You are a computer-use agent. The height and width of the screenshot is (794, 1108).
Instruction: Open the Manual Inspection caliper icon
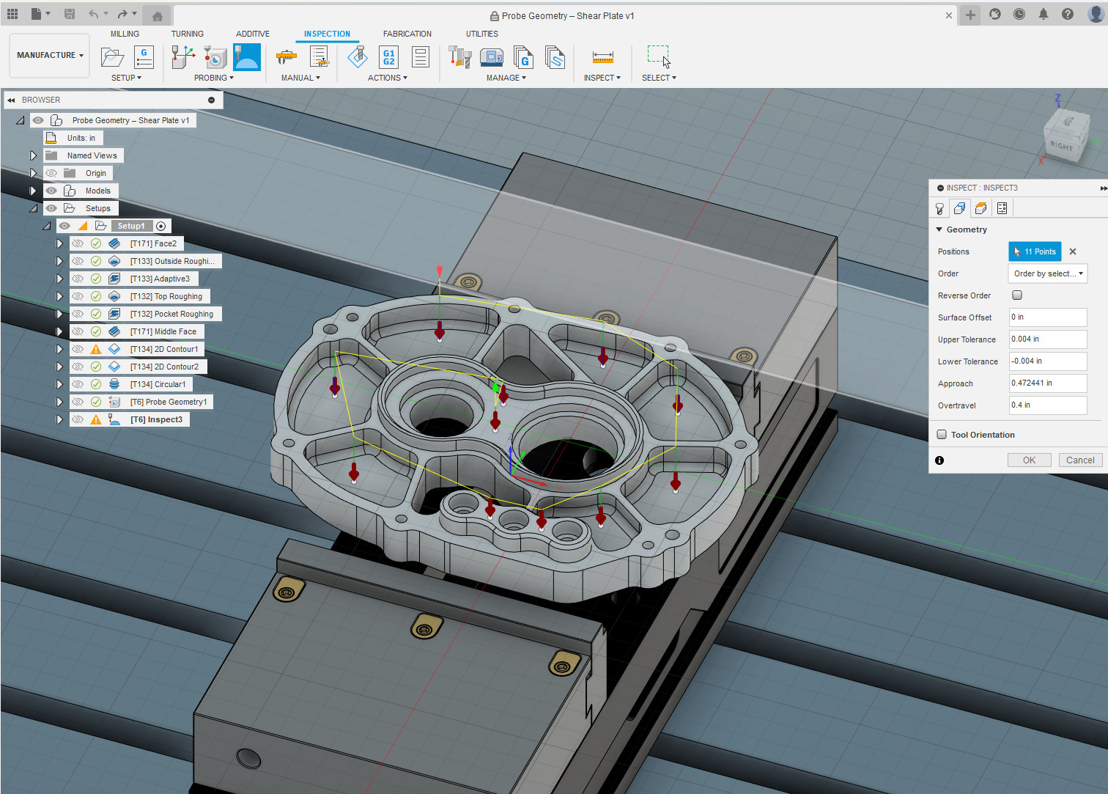pos(286,57)
